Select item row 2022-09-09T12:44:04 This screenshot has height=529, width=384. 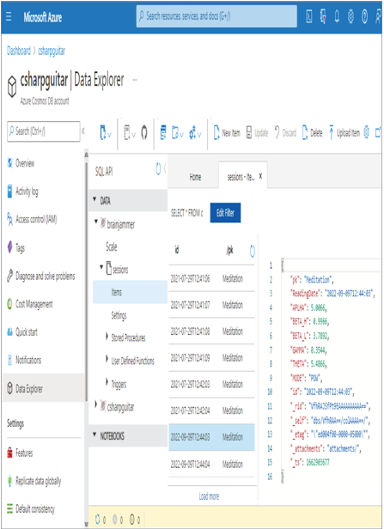[x=211, y=465]
